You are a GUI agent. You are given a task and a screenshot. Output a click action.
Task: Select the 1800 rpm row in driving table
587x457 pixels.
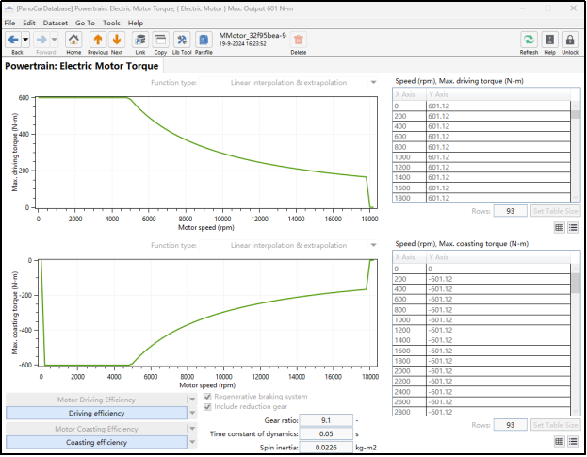tap(481, 198)
